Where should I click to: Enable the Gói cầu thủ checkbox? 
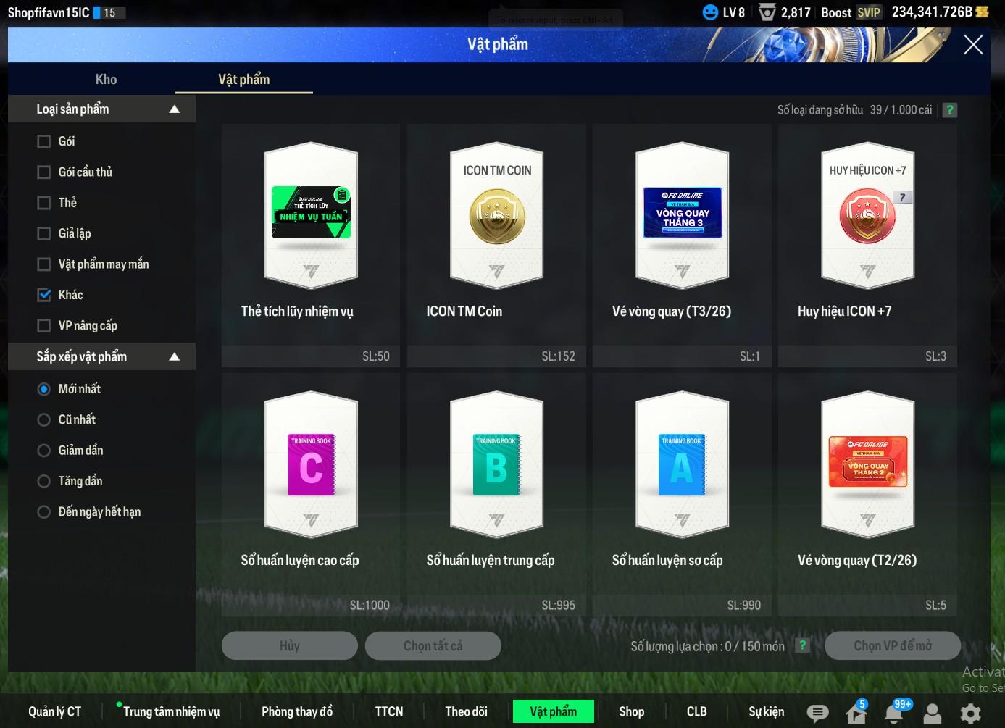click(44, 172)
